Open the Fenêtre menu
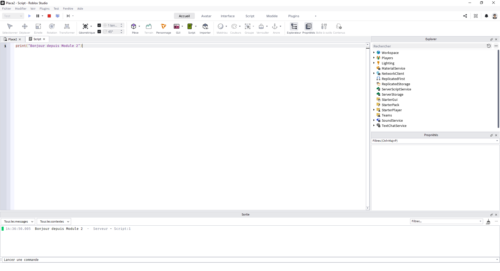This screenshot has height=271, width=500. [68, 9]
